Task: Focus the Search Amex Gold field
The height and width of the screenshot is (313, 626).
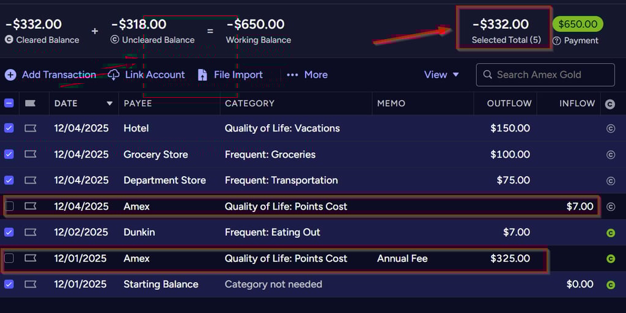Action: click(x=545, y=75)
